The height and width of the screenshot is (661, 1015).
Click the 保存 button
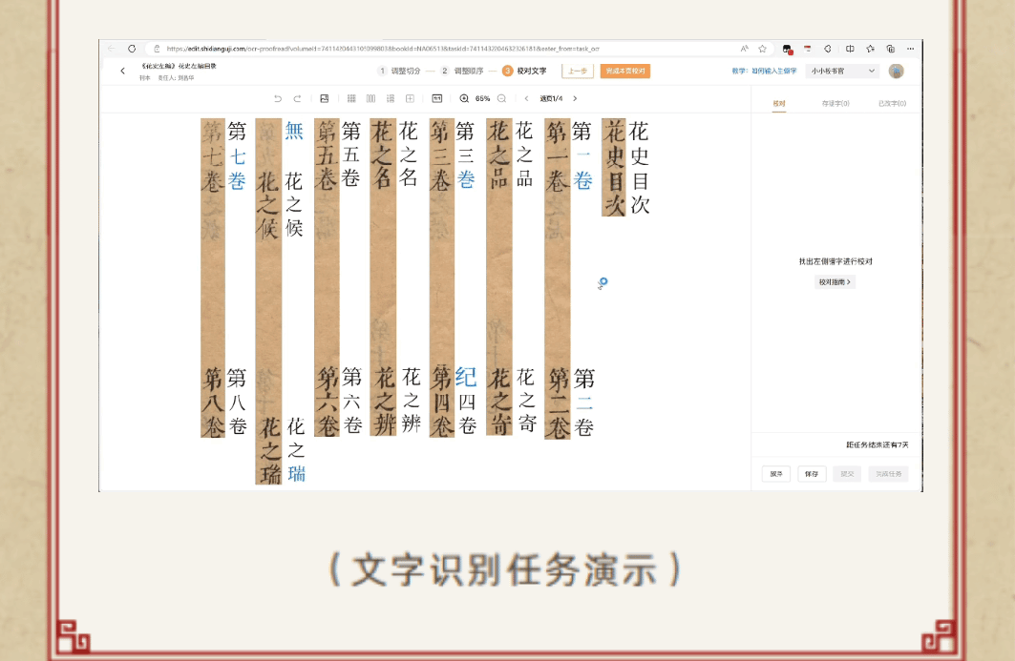[812, 474]
